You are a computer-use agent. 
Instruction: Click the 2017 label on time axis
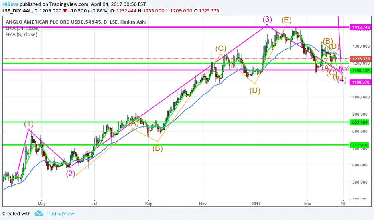click(x=256, y=204)
